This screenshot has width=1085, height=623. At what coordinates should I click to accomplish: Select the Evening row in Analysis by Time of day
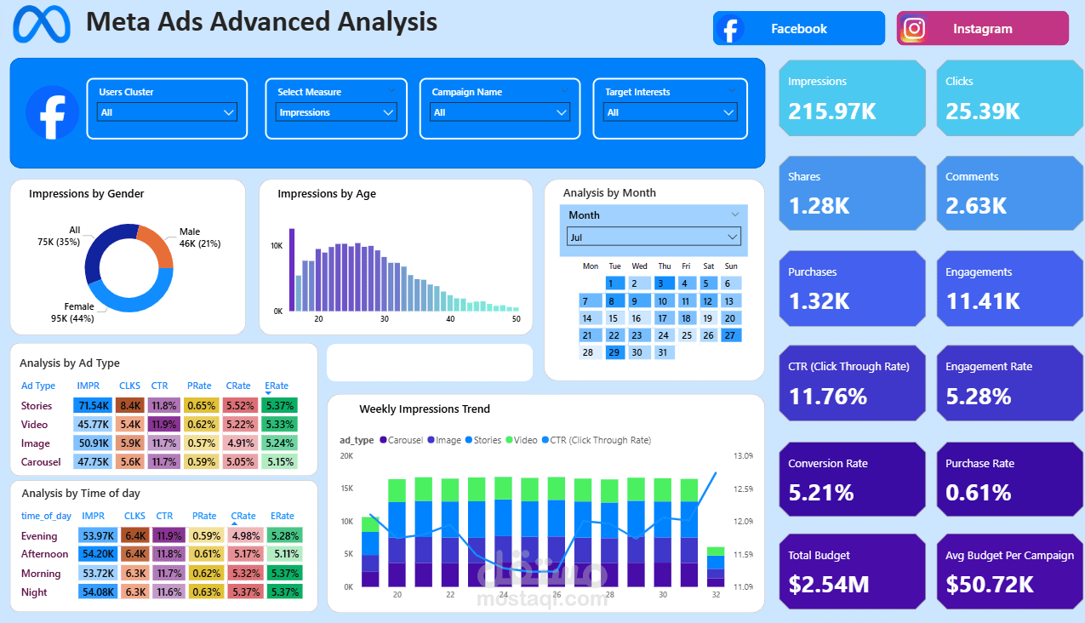tap(40, 535)
